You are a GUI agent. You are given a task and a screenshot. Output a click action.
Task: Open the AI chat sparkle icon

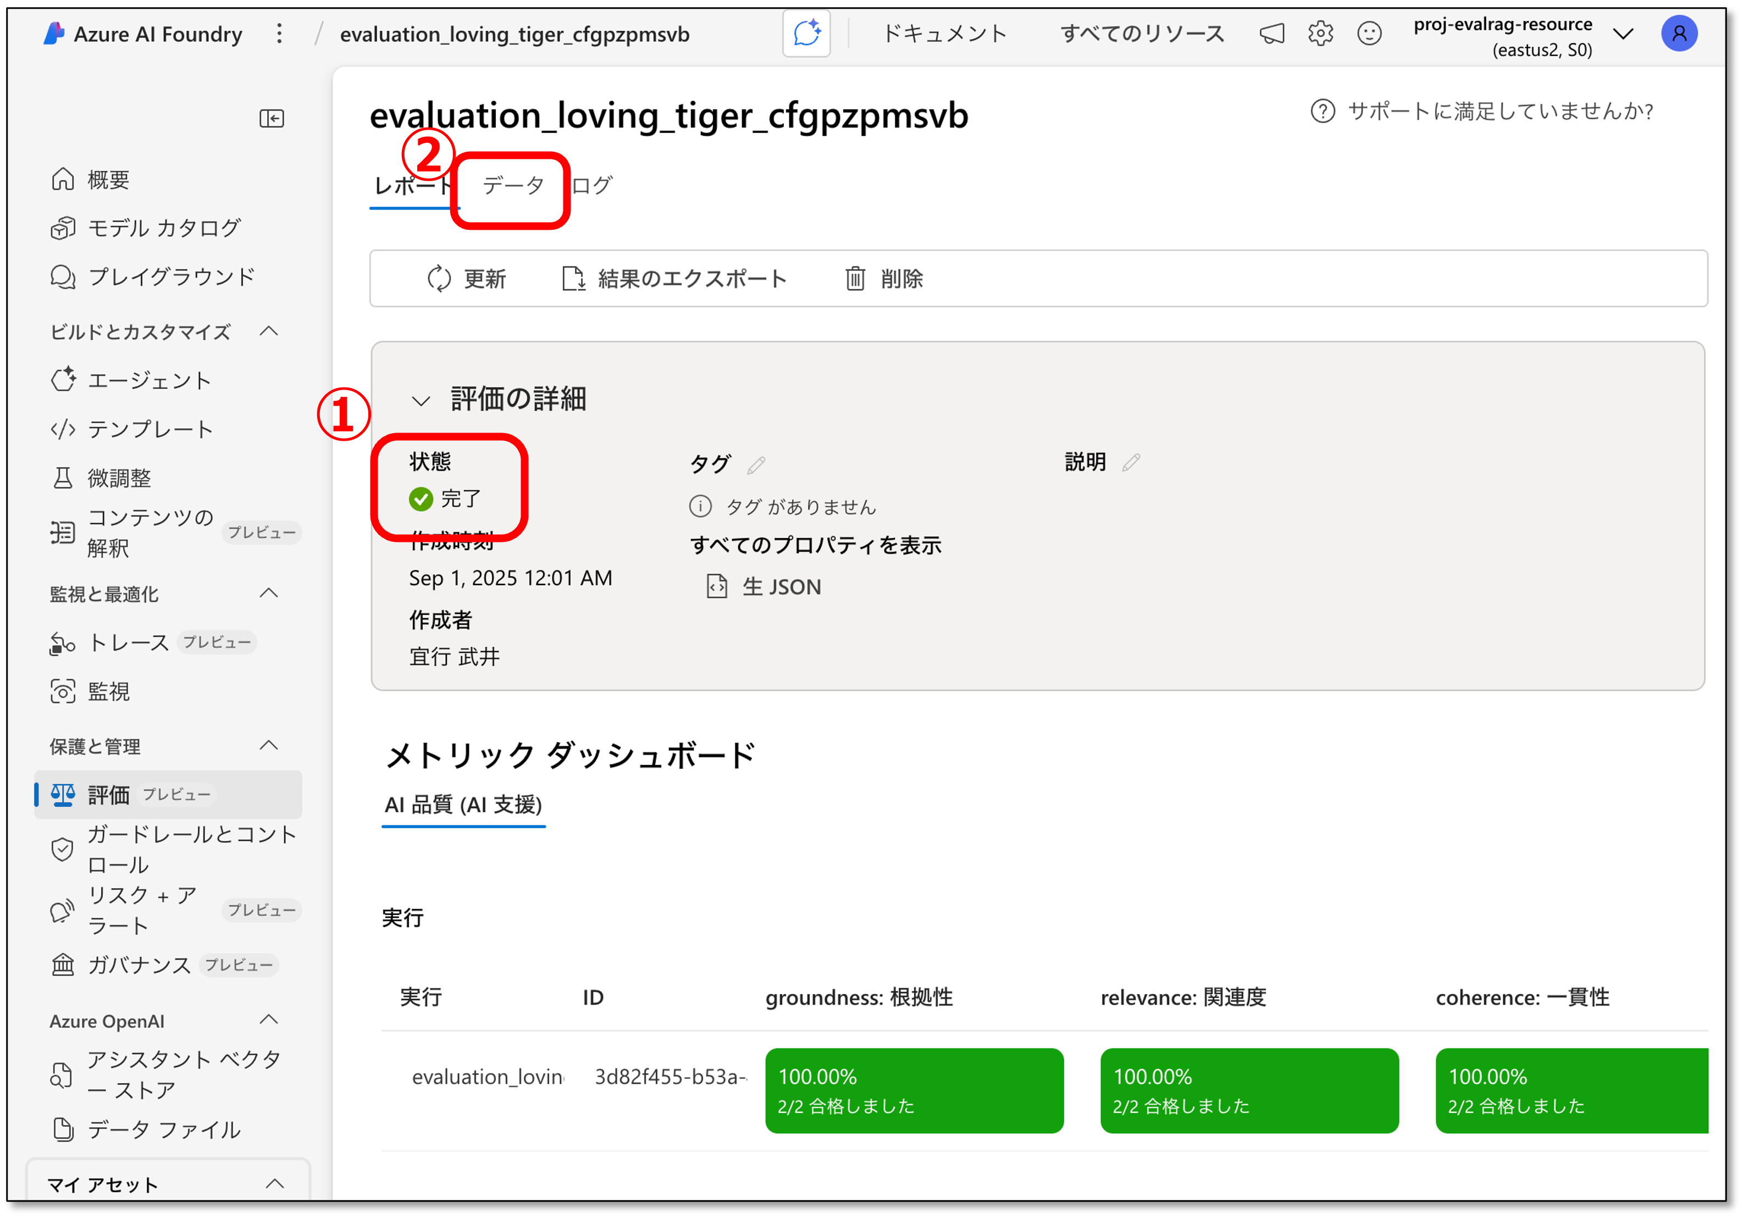(806, 34)
